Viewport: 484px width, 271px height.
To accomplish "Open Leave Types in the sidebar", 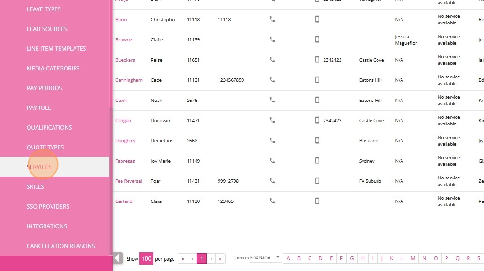I will tap(44, 9).
